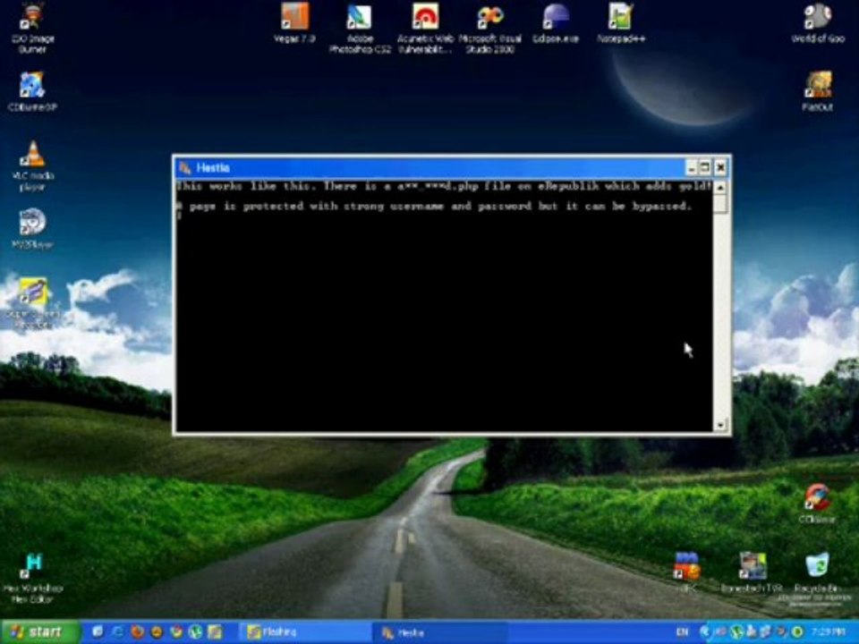Switch to the Flashing taskbar button
The height and width of the screenshot is (644, 859).
(x=304, y=632)
